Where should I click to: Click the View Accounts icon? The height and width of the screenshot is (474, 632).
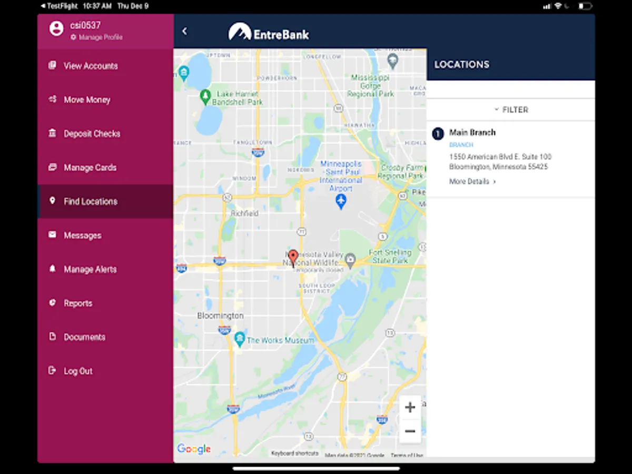point(52,65)
